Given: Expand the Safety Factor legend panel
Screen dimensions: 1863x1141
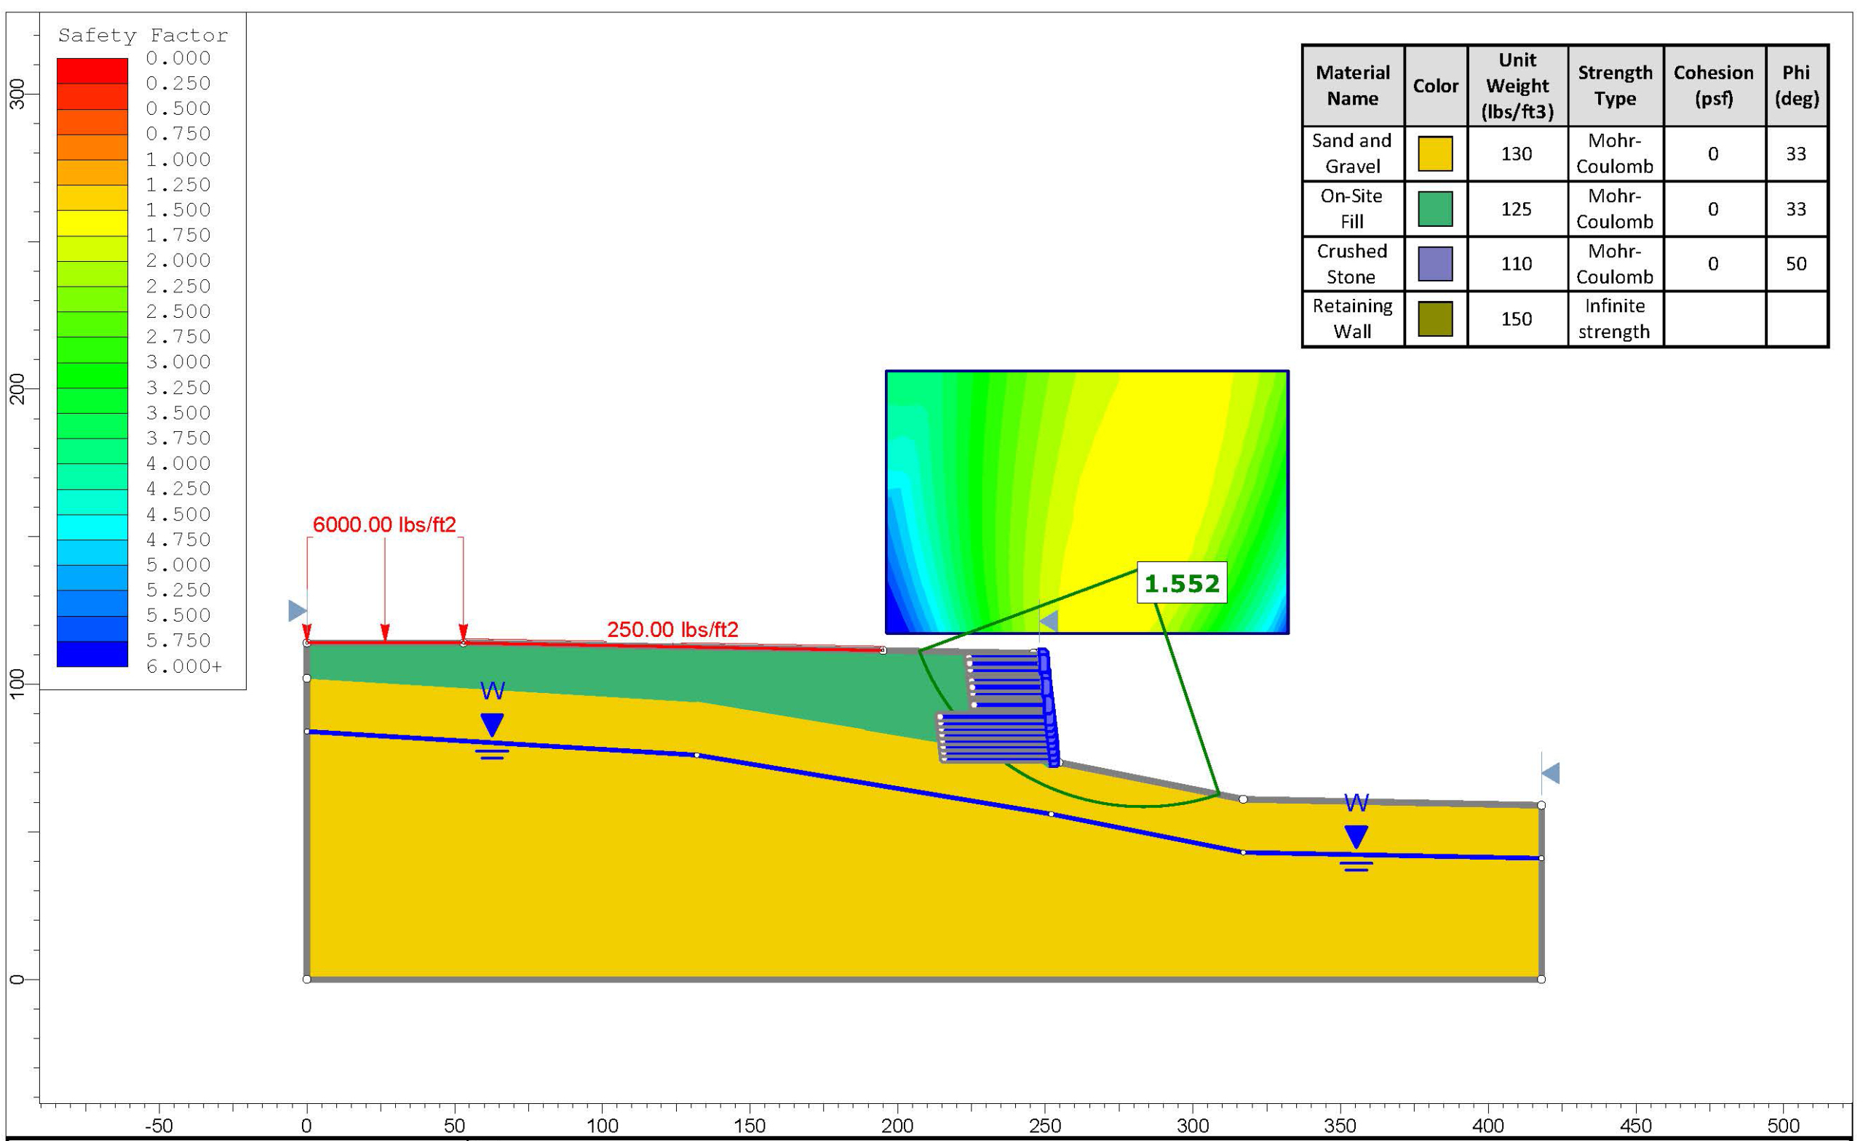Looking at the screenshot, I should pyautogui.click(x=143, y=35).
